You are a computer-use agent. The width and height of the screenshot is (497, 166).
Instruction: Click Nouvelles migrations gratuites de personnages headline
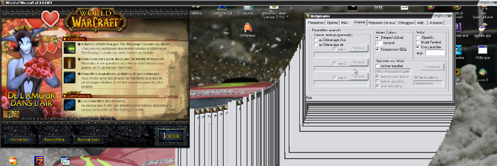click(120, 74)
